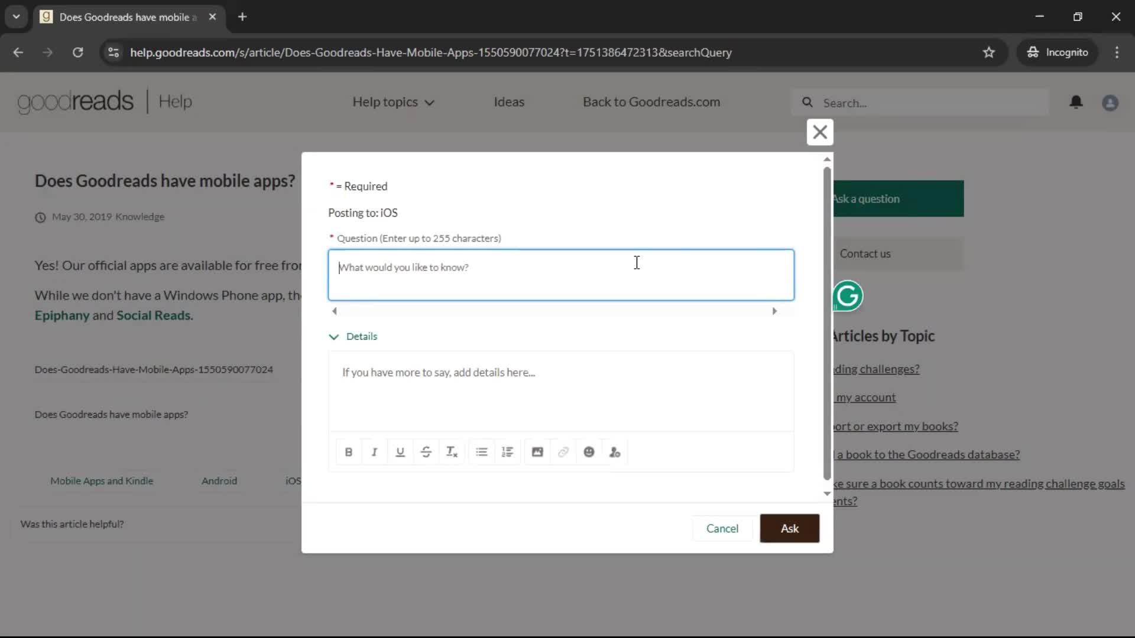Focus the question input field
Viewport: 1135px width, 638px height.
coord(561,275)
